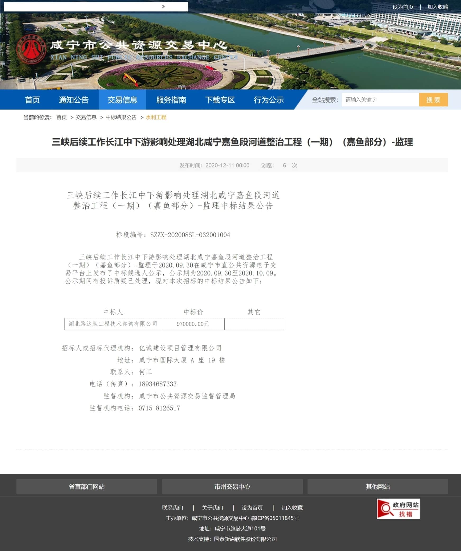Expand the 市州交易中心 footer list
461x551 pixels.
(232, 486)
